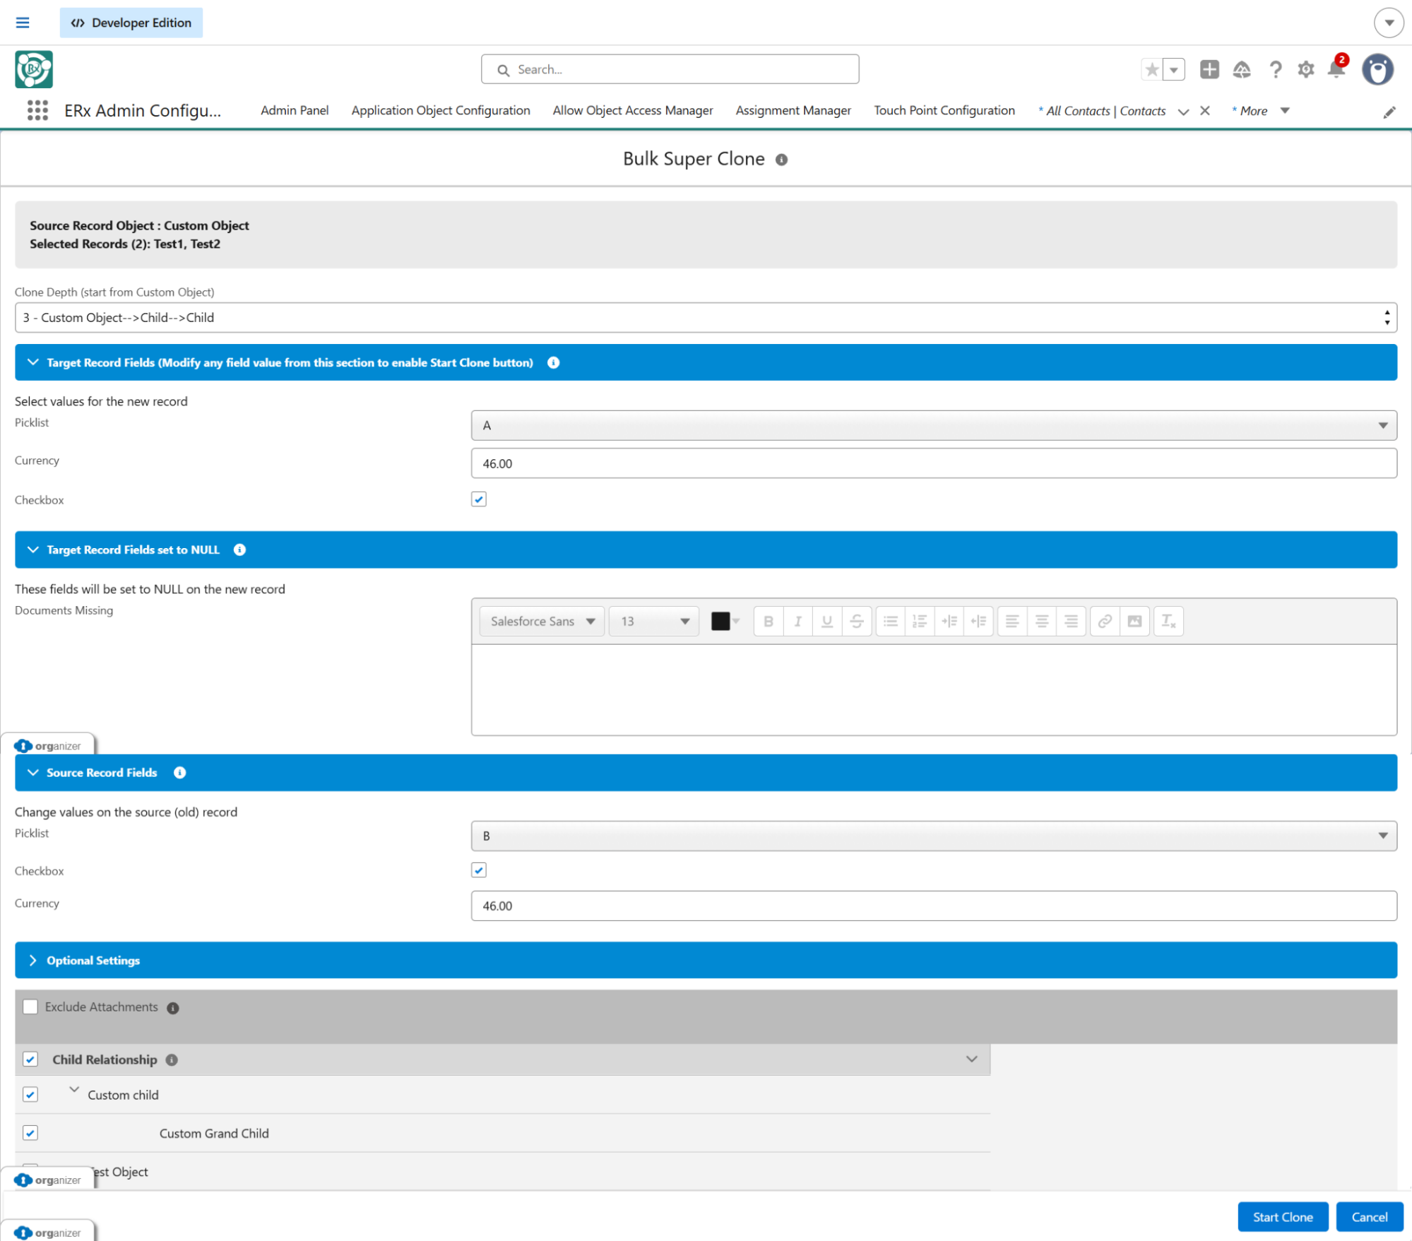Right align the editor text
This screenshot has height=1241, width=1412.
1071,621
